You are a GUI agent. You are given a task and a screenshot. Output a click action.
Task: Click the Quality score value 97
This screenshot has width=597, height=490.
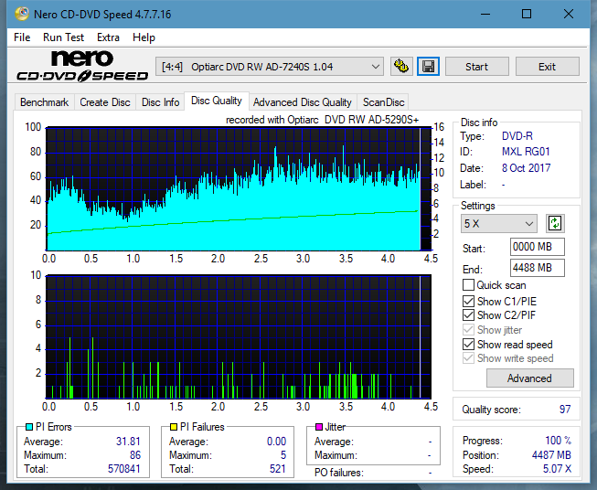(565, 410)
